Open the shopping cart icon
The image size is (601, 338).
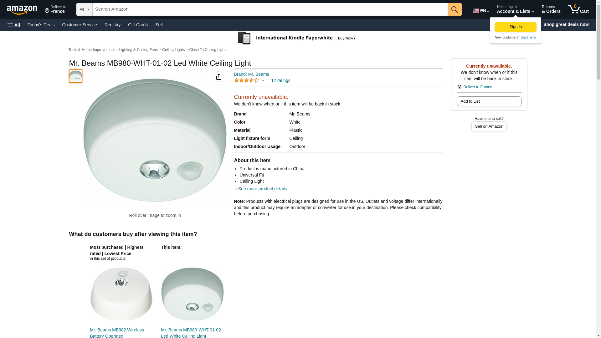(x=578, y=9)
